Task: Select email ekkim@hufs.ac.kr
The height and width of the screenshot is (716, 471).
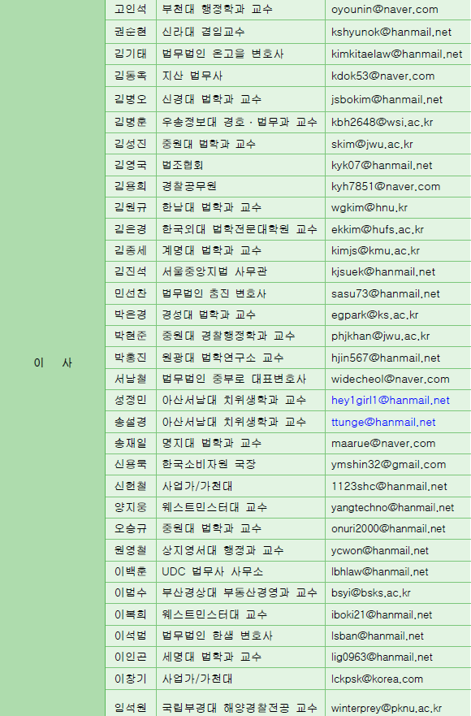Action: 378,230
